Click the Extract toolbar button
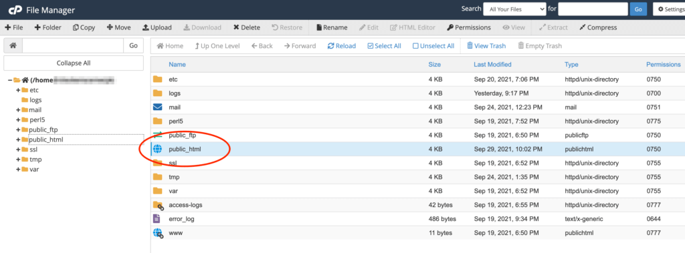 click(x=553, y=27)
